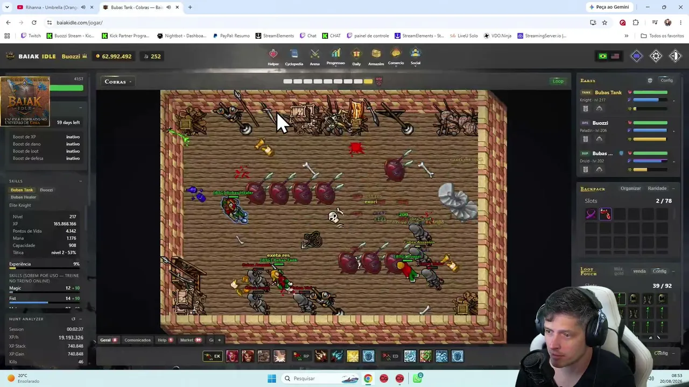This screenshot has height=387, width=689.
Task: Open the settings gear diamond icon
Action: click(x=656, y=56)
